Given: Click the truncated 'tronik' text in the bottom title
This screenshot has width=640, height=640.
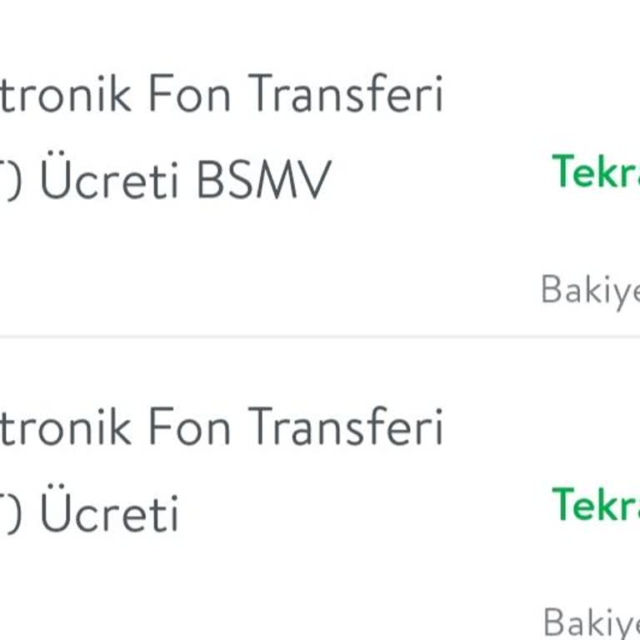Looking at the screenshot, I should pos(65,427).
